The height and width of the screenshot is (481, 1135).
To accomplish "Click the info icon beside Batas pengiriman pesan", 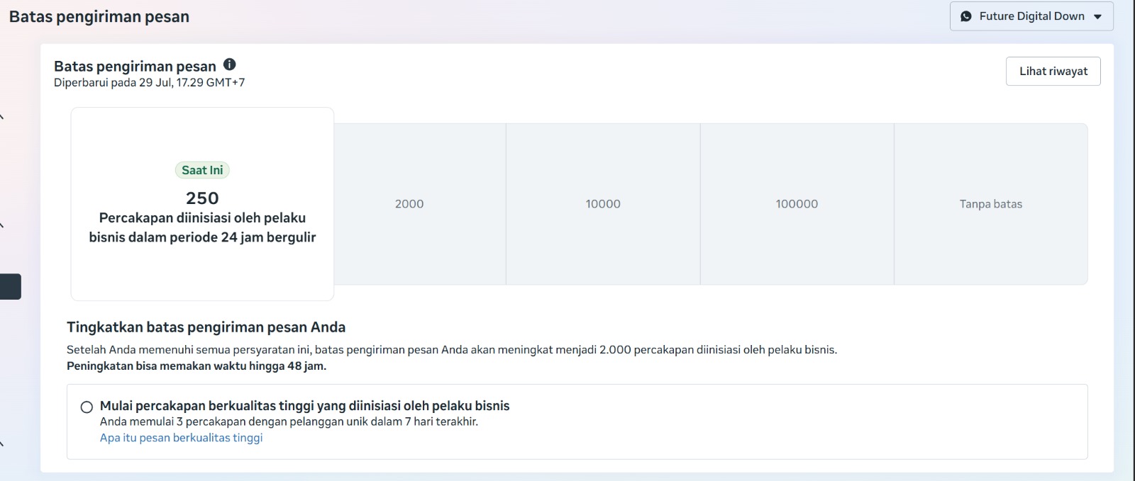I will pos(229,64).
